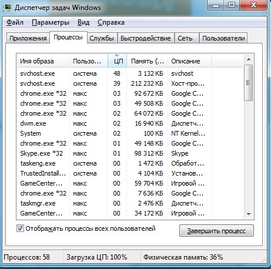Image resolution: width=271 pixels, height=269 pixels.
Task: Click the scrollbar down arrow
Action: [249, 214]
